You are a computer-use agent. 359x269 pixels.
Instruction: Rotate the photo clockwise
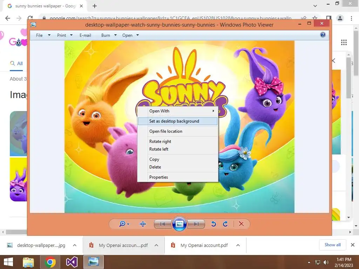coord(225,224)
